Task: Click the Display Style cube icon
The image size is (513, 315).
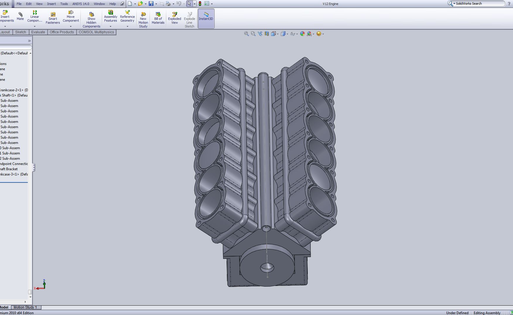Action: pyautogui.click(x=283, y=34)
